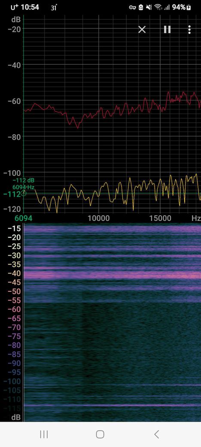Tap the 15000 frequency axis label
201x447 pixels.
pos(160,218)
